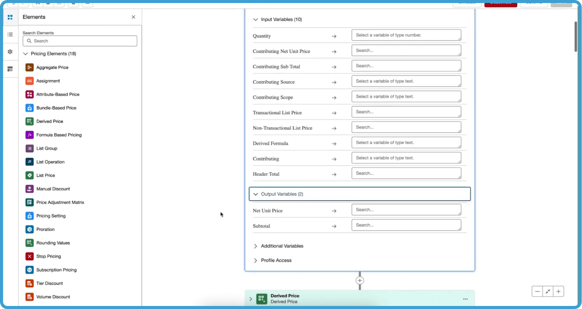
Task: Select the Formula Based Pricing element
Action: click(58, 135)
